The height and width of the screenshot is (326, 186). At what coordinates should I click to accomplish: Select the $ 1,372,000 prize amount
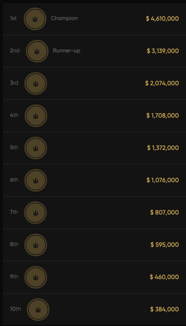163,148
